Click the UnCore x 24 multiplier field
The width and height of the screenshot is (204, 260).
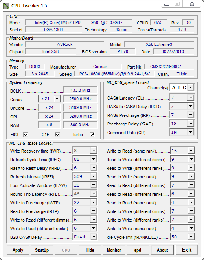tap(49, 107)
